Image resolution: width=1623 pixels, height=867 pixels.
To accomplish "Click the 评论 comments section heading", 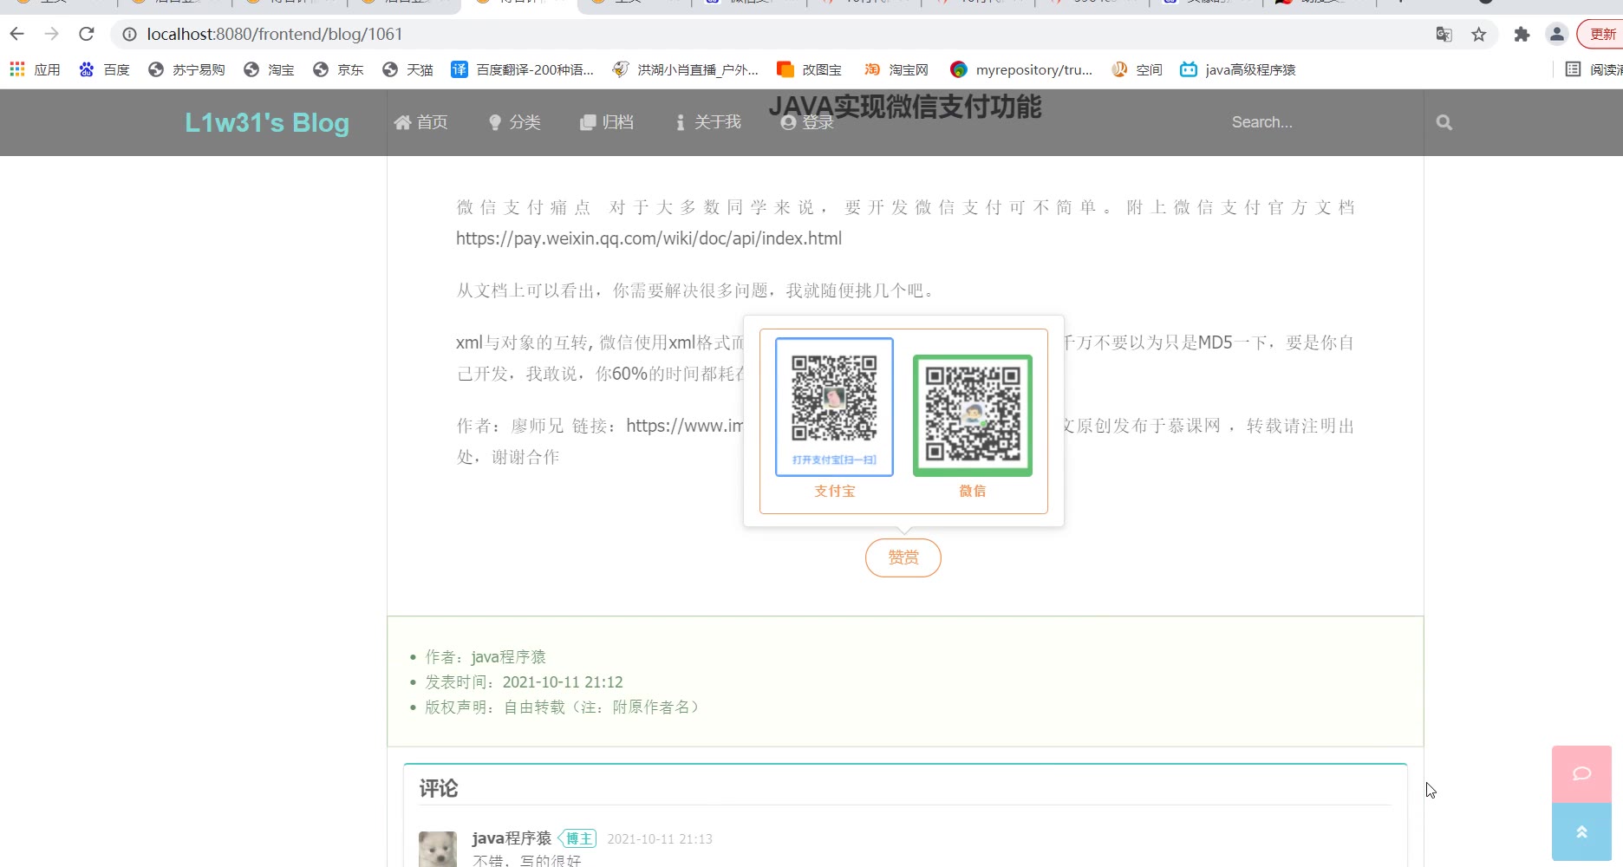I will 439,788.
